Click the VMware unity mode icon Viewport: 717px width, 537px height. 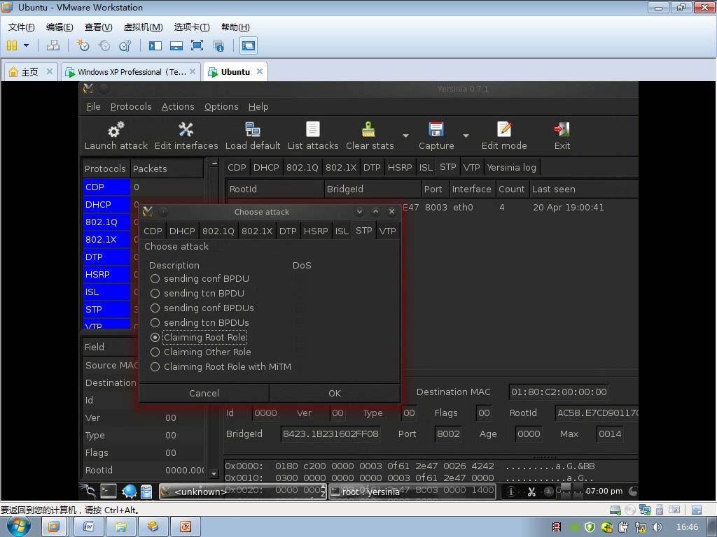tap(218, 45)
